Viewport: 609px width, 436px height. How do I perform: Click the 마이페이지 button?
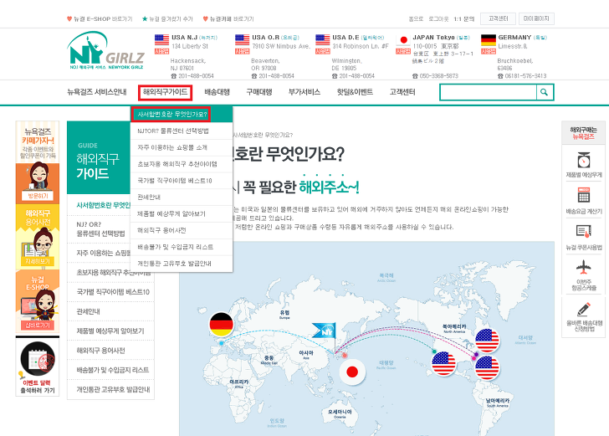click(536, 18)
